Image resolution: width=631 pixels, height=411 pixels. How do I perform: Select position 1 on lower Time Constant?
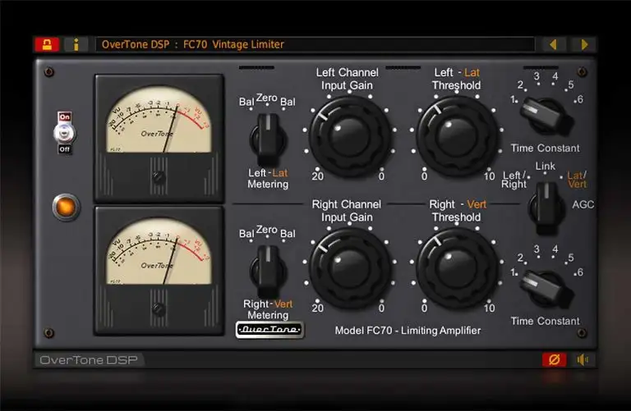coord(513,272)
